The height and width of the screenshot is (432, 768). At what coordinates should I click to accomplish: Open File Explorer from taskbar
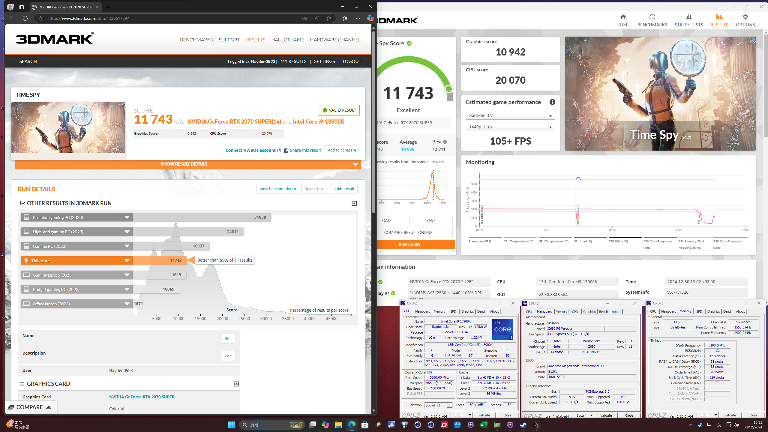pos(339,425)
